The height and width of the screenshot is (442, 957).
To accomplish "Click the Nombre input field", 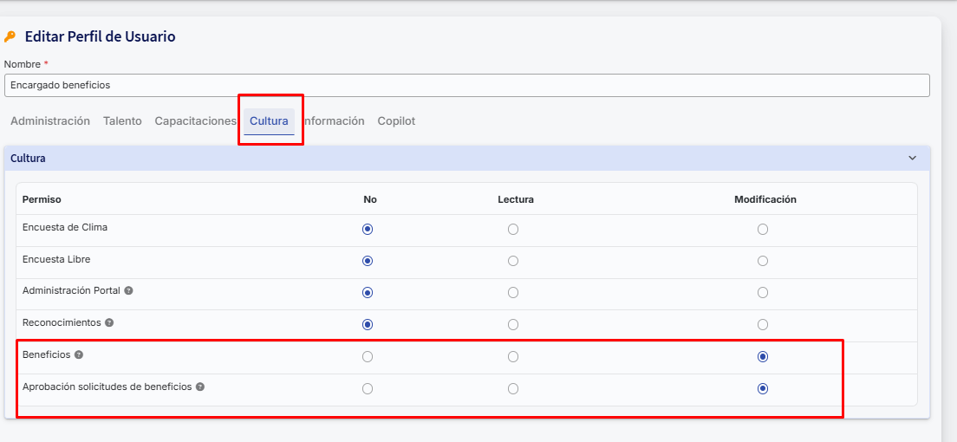I will click(466, 85).
